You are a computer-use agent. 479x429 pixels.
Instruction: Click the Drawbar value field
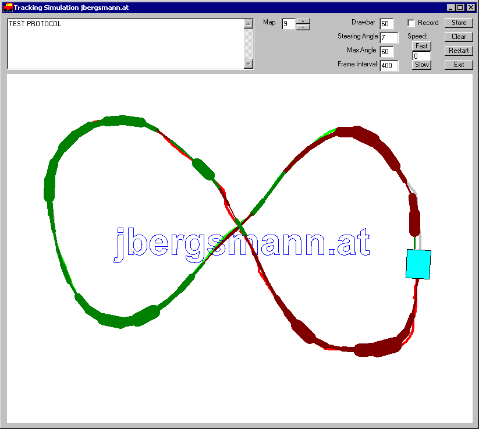386,24
